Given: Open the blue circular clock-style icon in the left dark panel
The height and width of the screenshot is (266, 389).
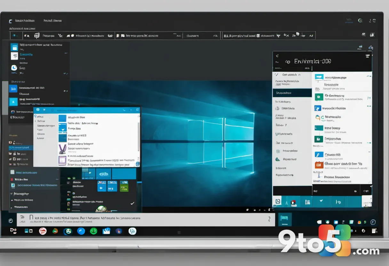Looking at the screenshot, I should tap(14, 68).
